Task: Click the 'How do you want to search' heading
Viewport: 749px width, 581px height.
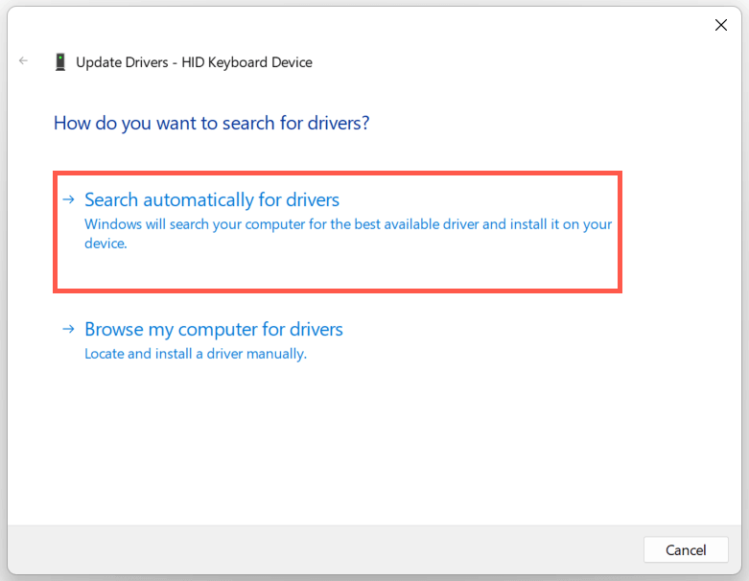Action: [x=212, y=123]
